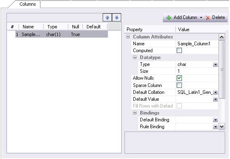
Task: Delete the selected column
Action: pyautogui.click(x=215, y=17)
